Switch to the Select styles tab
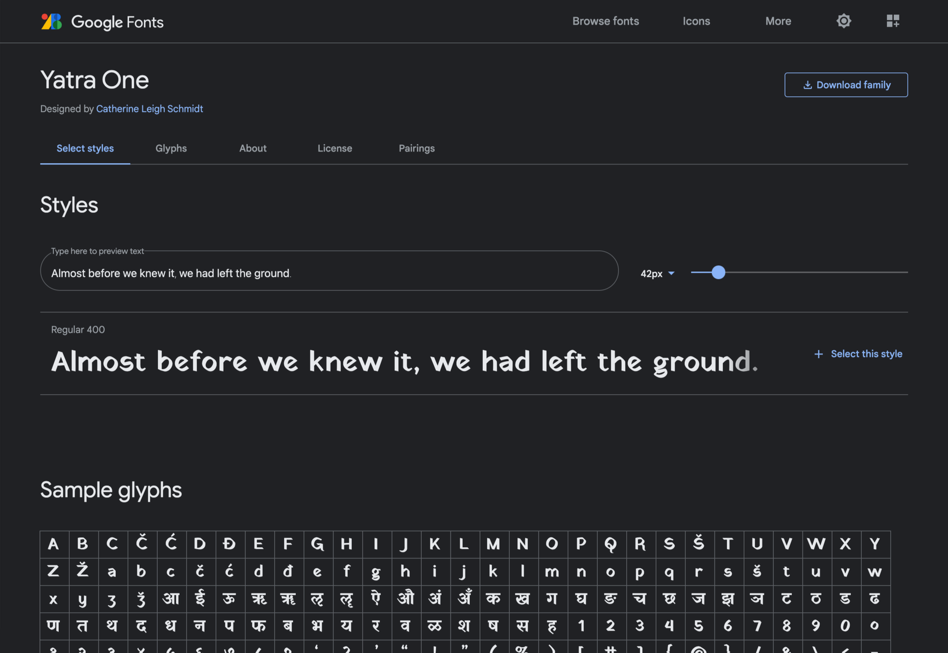 (x=85, y=148)
